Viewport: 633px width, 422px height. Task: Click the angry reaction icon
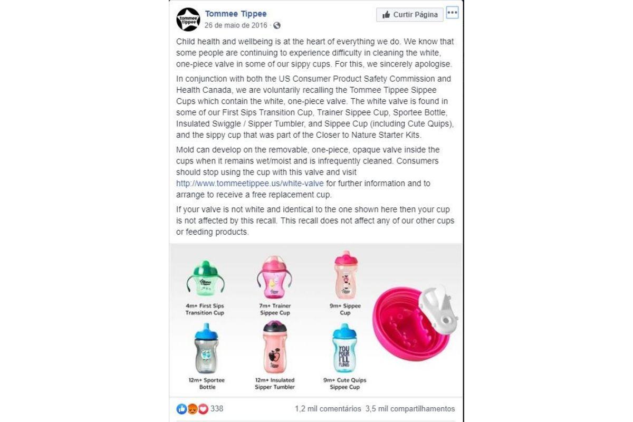(x=192, y=409)
